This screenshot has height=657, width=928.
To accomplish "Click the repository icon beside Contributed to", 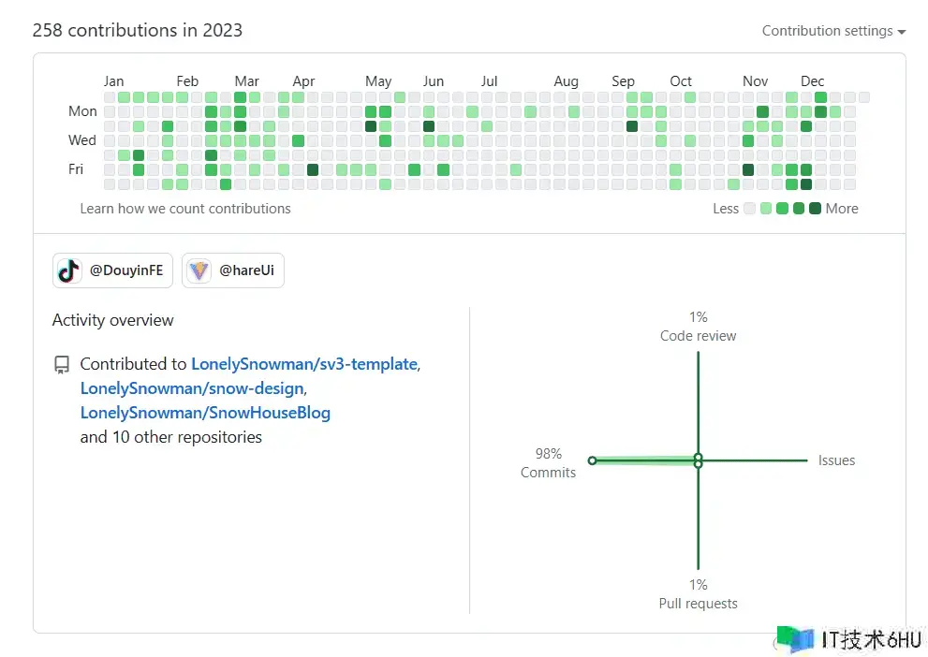I will (x=62, y=365).
